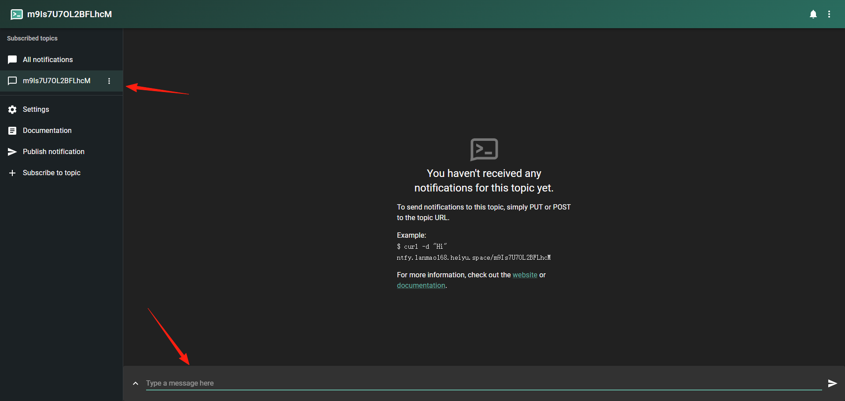Click the Documentation page icon

pyautogui.click(x=12, y=131)
